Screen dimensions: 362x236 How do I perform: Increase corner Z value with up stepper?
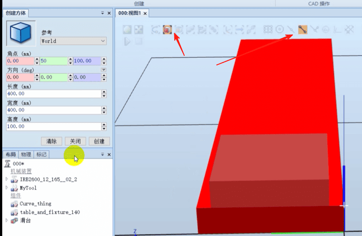(104, 59)
